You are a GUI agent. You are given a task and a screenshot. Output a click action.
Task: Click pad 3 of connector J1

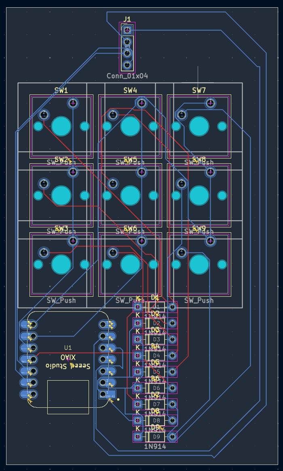(127, 53)
